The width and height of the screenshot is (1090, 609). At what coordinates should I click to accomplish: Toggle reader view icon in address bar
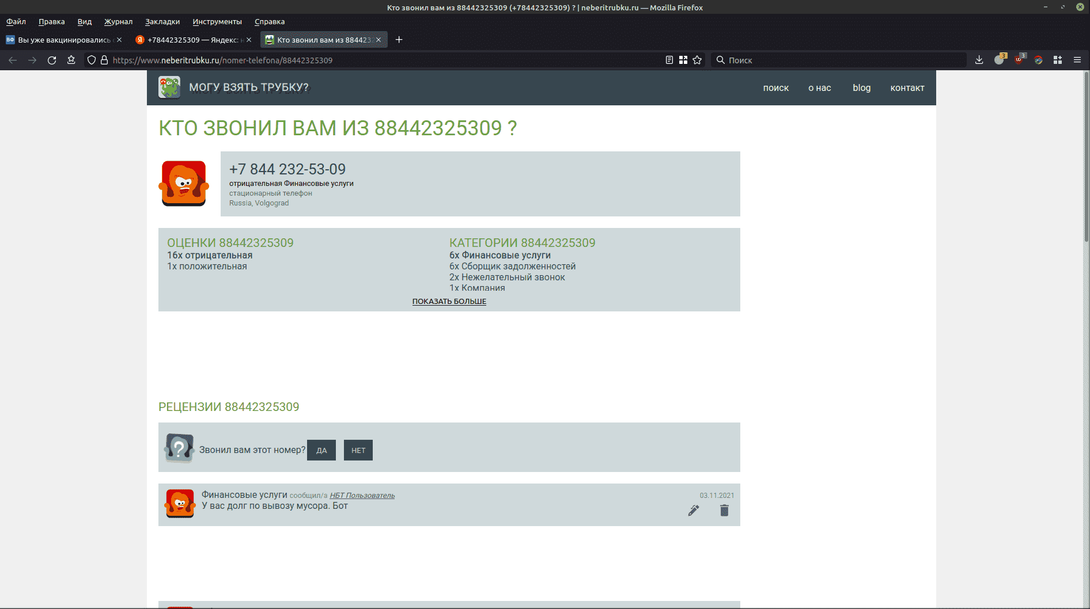[x=669, y=60]
